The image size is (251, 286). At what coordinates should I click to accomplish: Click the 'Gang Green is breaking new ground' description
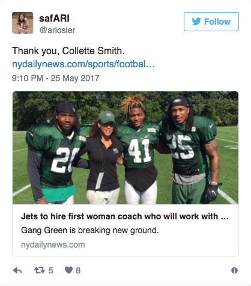pyautogui.click(x=90, y=230)
